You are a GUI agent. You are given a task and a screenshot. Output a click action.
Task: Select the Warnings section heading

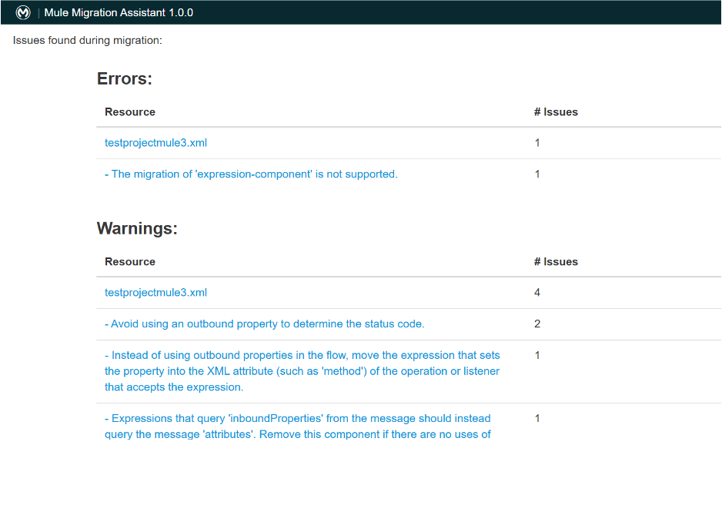tap(137, 229)
